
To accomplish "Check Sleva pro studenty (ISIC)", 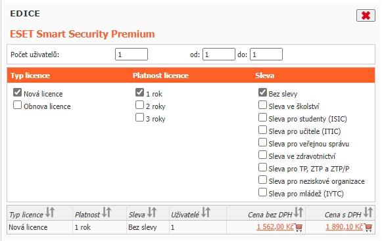I will [262, 118].
